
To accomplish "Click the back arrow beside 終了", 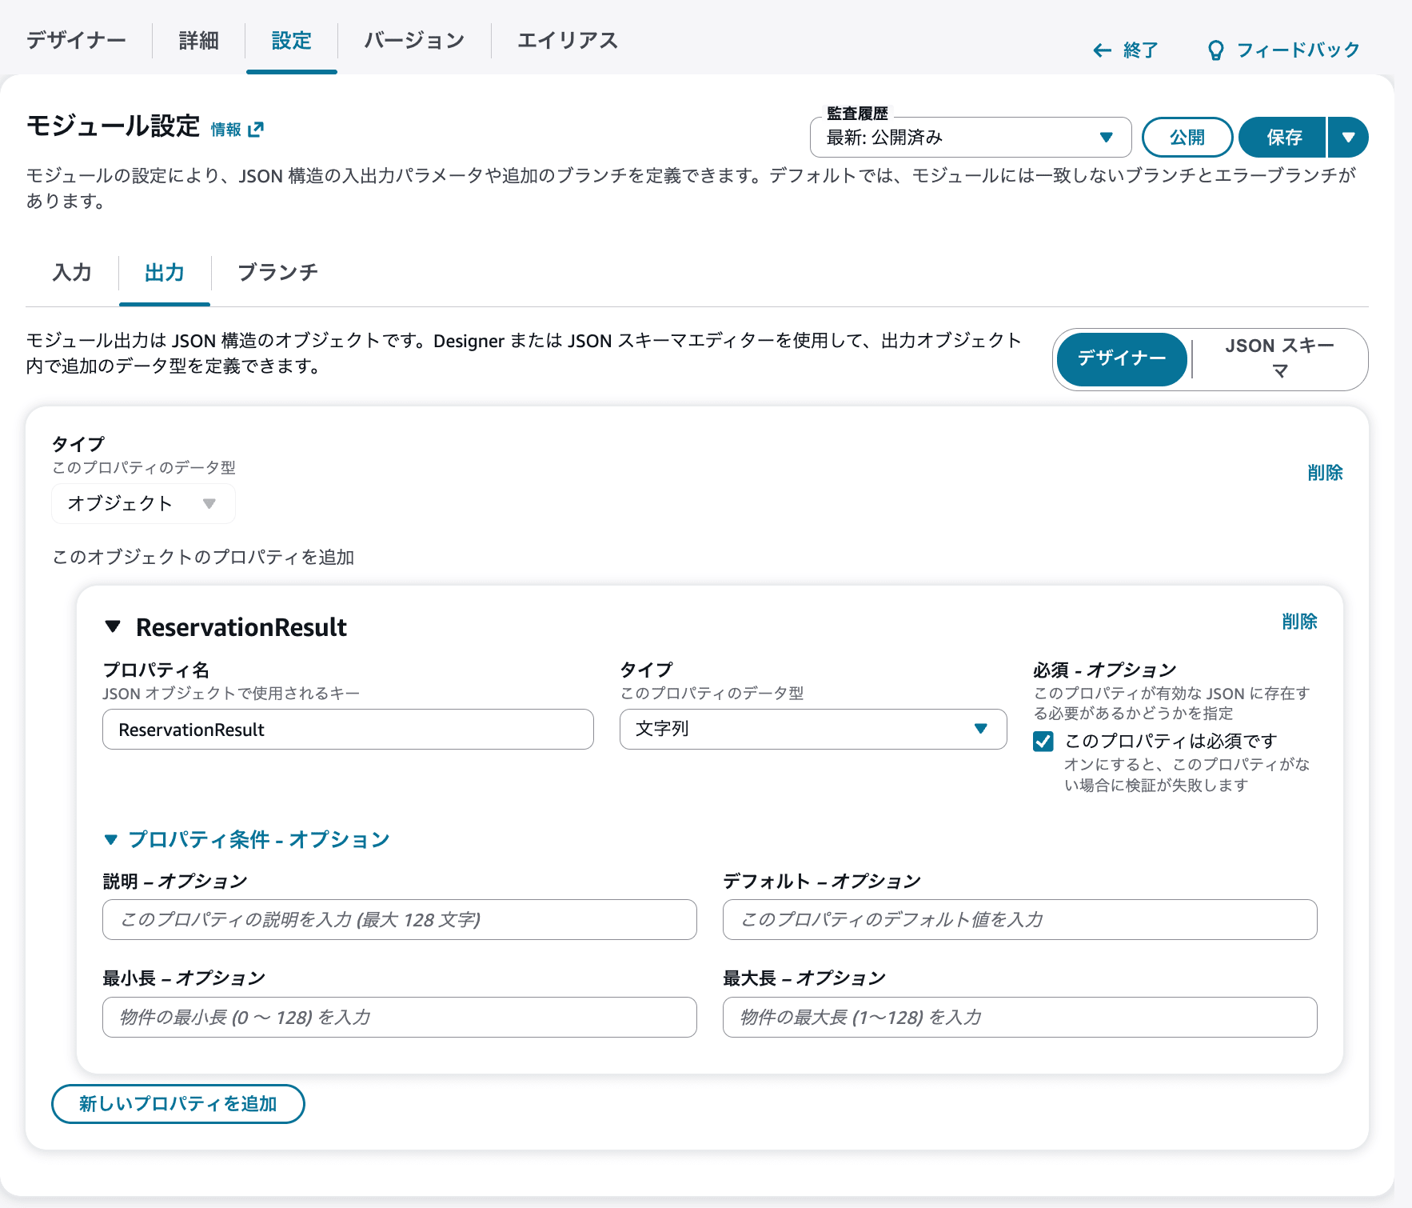I will tap(1101, 50).
